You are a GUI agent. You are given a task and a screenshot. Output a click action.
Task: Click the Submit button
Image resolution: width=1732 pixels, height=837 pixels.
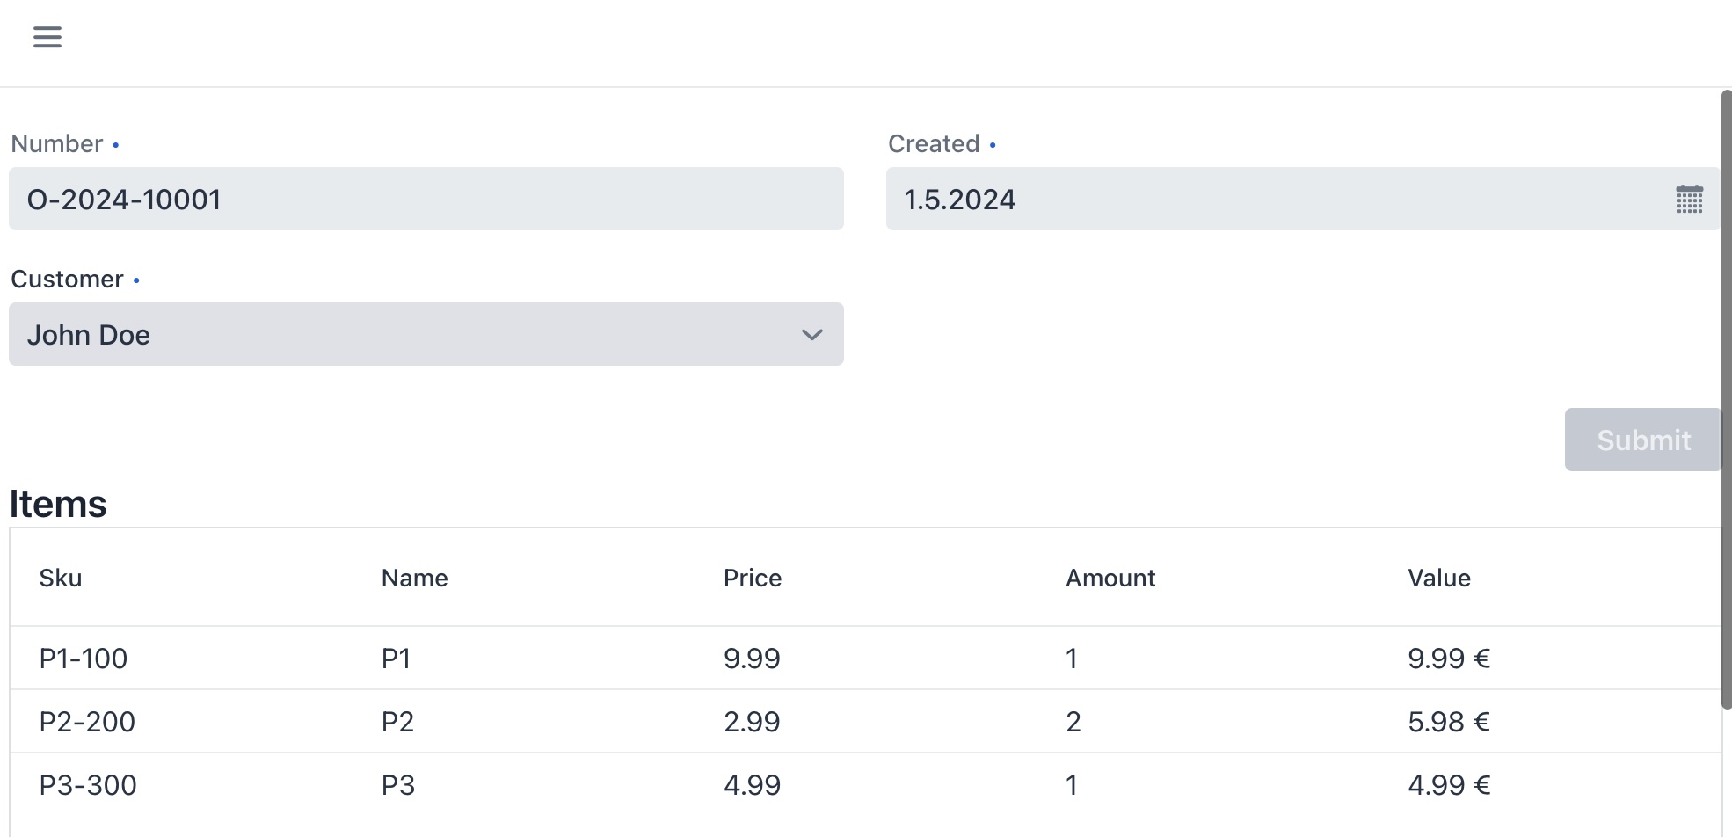click(x=1642, y=440)
